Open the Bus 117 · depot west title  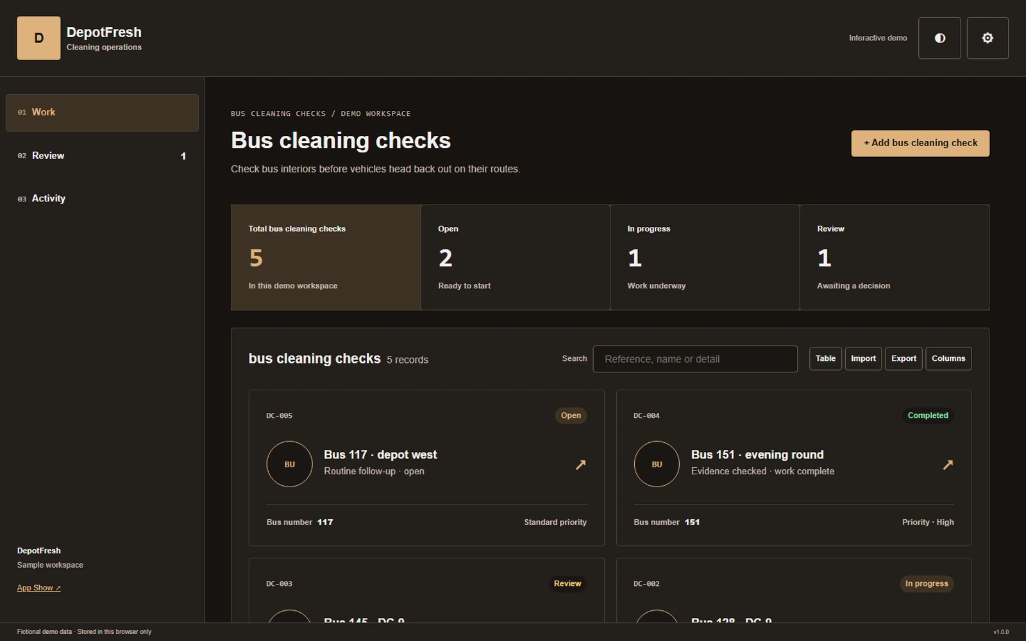[380, 454]
